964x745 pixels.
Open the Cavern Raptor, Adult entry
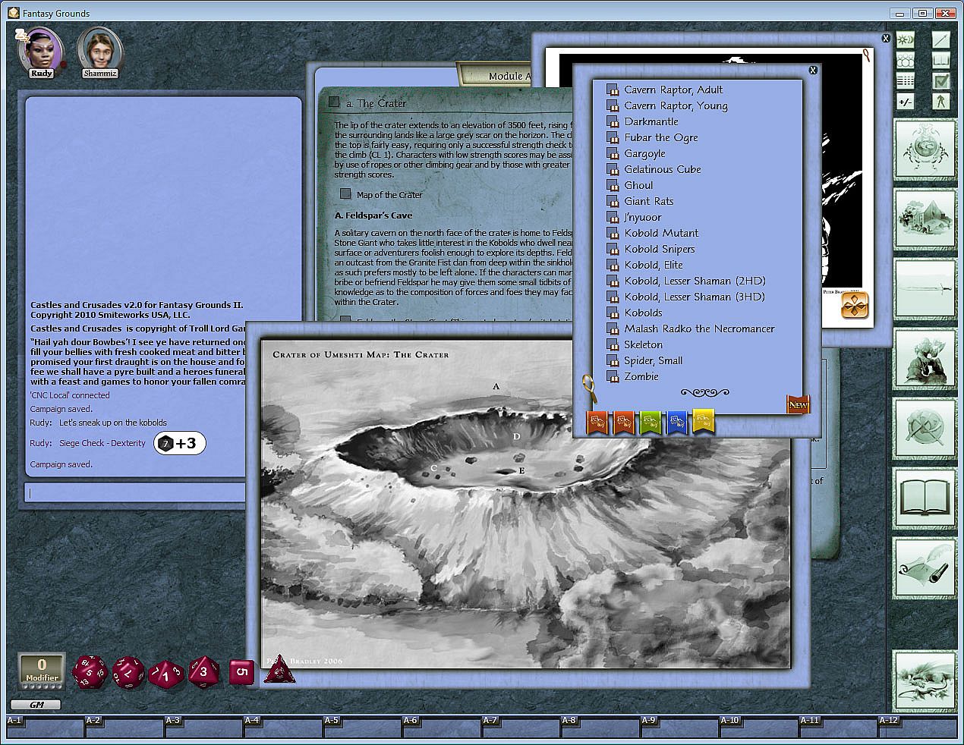pyautogui.click(x=673, y=90)
